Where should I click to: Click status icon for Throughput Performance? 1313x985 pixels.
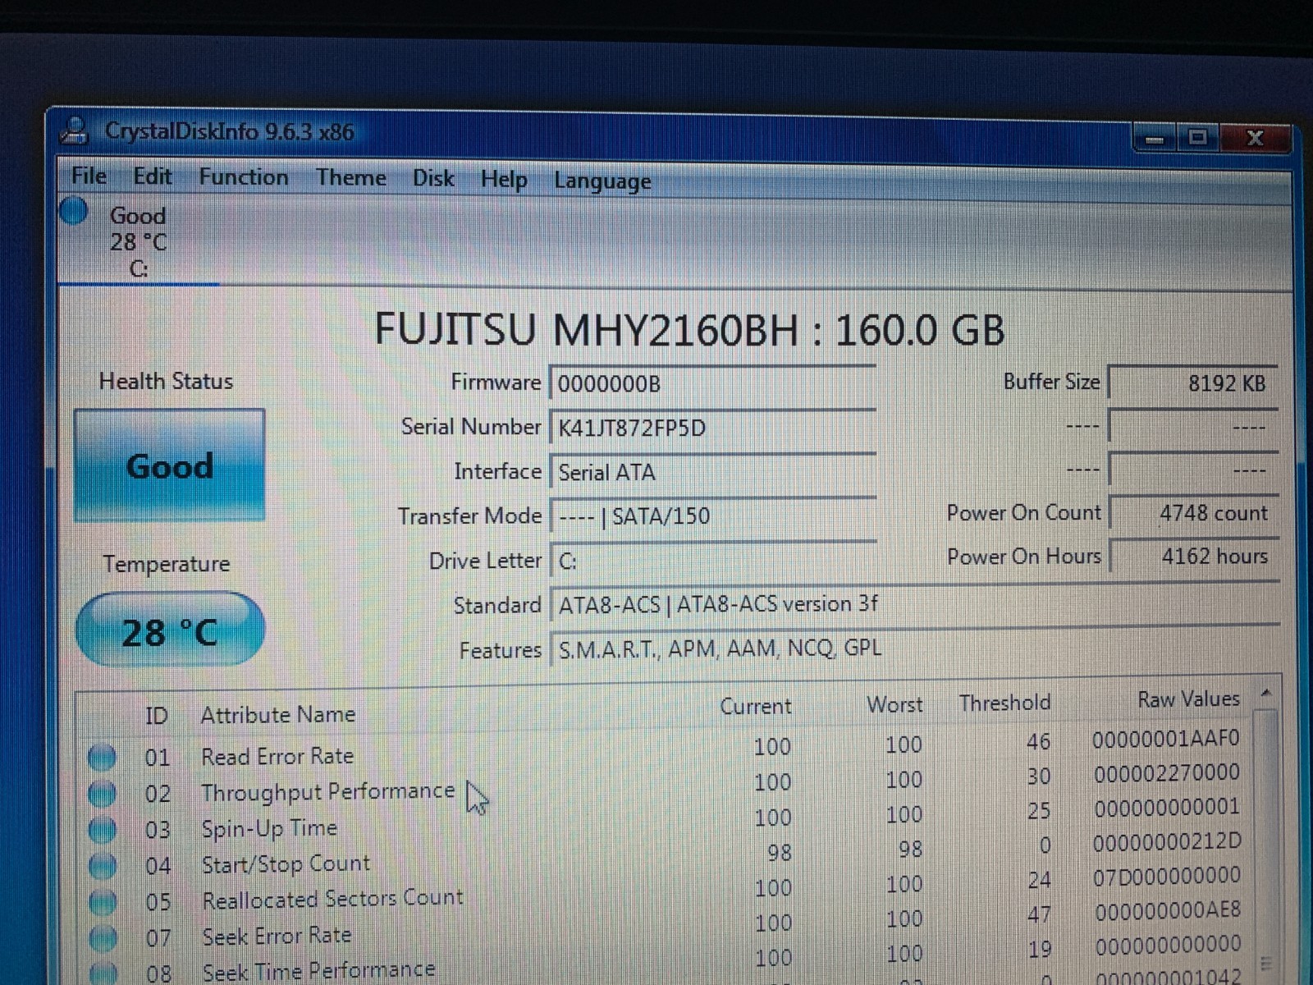102,793
